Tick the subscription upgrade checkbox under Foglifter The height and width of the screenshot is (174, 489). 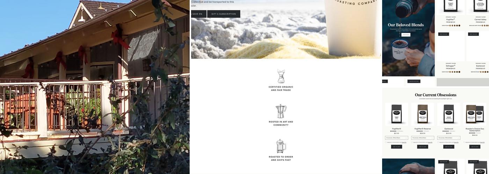[x=386, y=142]
